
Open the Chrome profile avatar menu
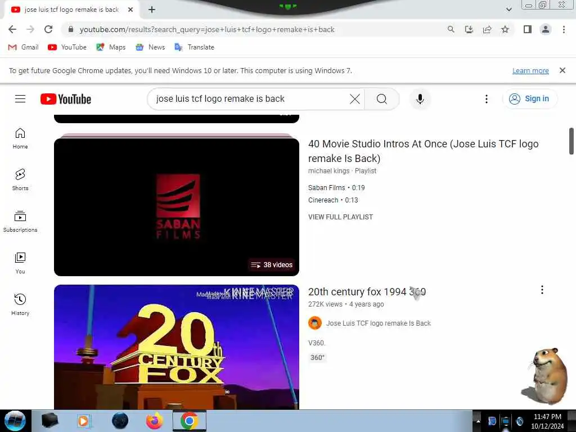pos(546,29)
